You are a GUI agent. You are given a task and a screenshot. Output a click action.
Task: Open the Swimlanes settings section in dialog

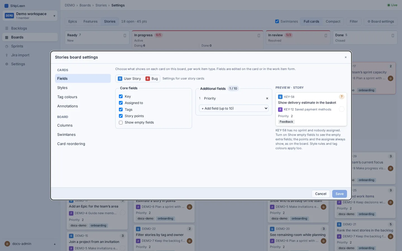click(83, 135)
